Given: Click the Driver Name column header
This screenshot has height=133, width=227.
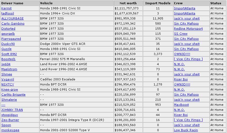Looking at the screenshot, I should pos(12,3).
